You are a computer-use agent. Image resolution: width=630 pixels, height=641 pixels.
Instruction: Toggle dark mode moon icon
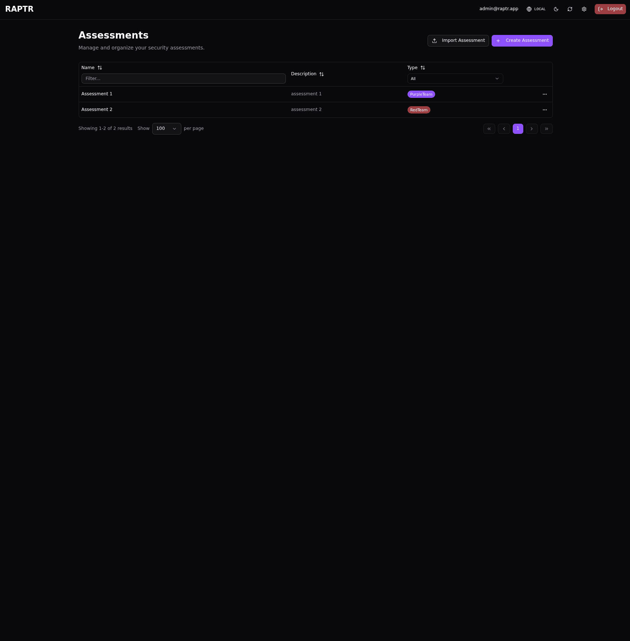(556, 9)
